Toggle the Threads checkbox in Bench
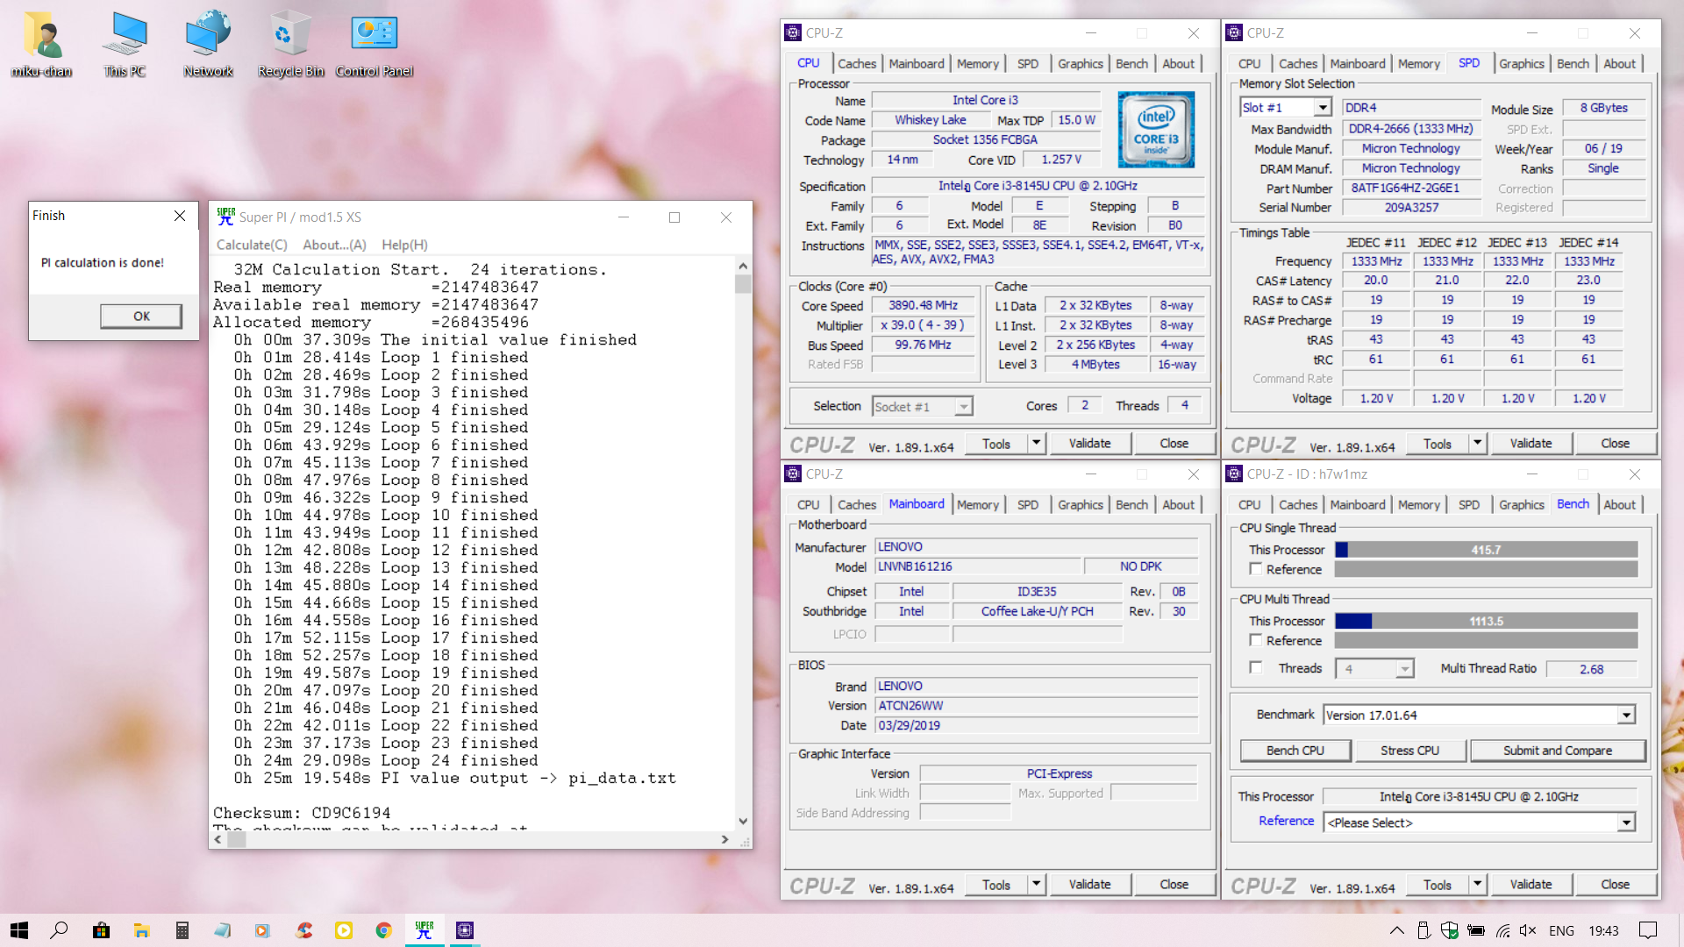 click(1256, 668)
